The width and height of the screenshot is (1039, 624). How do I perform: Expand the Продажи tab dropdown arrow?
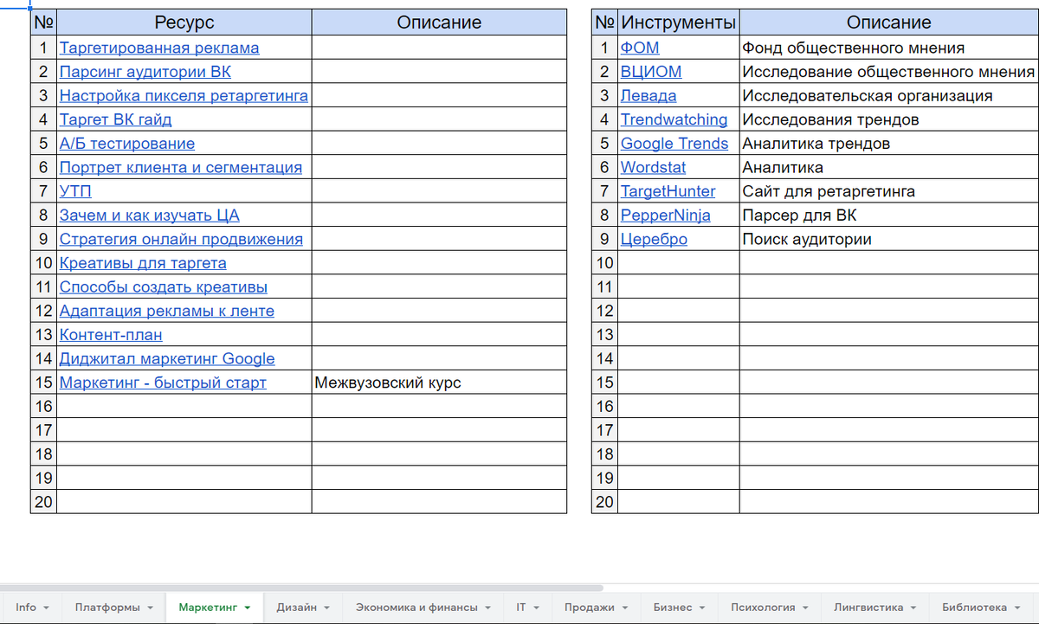tap(625, 608)
